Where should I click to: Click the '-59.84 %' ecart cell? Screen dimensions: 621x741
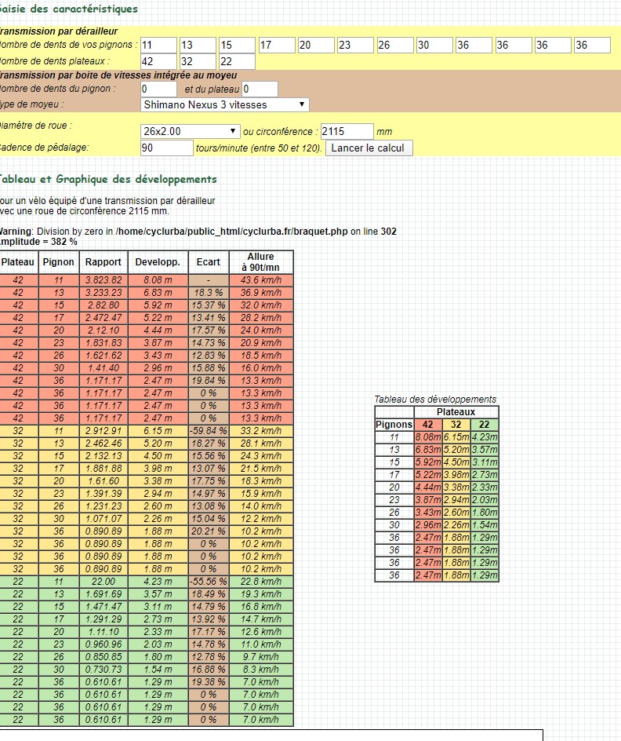(x=209, y=431)
